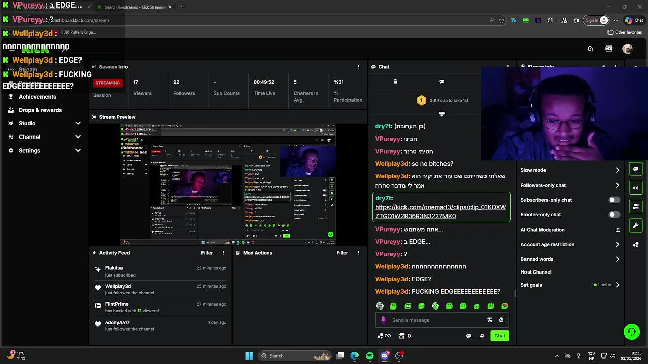Open the user avatar in Kick header

(x=627, y=49)
